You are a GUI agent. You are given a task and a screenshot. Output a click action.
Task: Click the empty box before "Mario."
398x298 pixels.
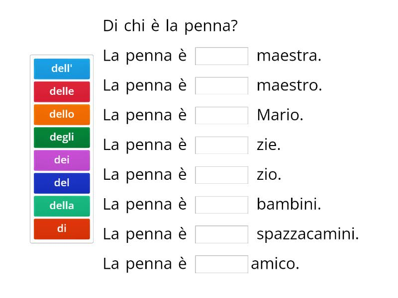pos(221,116)
